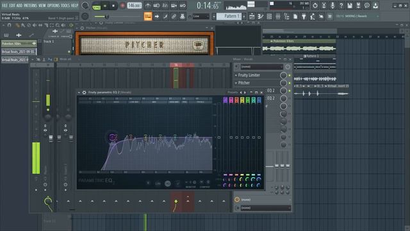Open the mixer icon in toolbar
The image size is (410, 231).
click(x=278, y=17)
